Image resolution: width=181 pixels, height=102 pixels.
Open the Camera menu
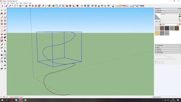[12, 3]
